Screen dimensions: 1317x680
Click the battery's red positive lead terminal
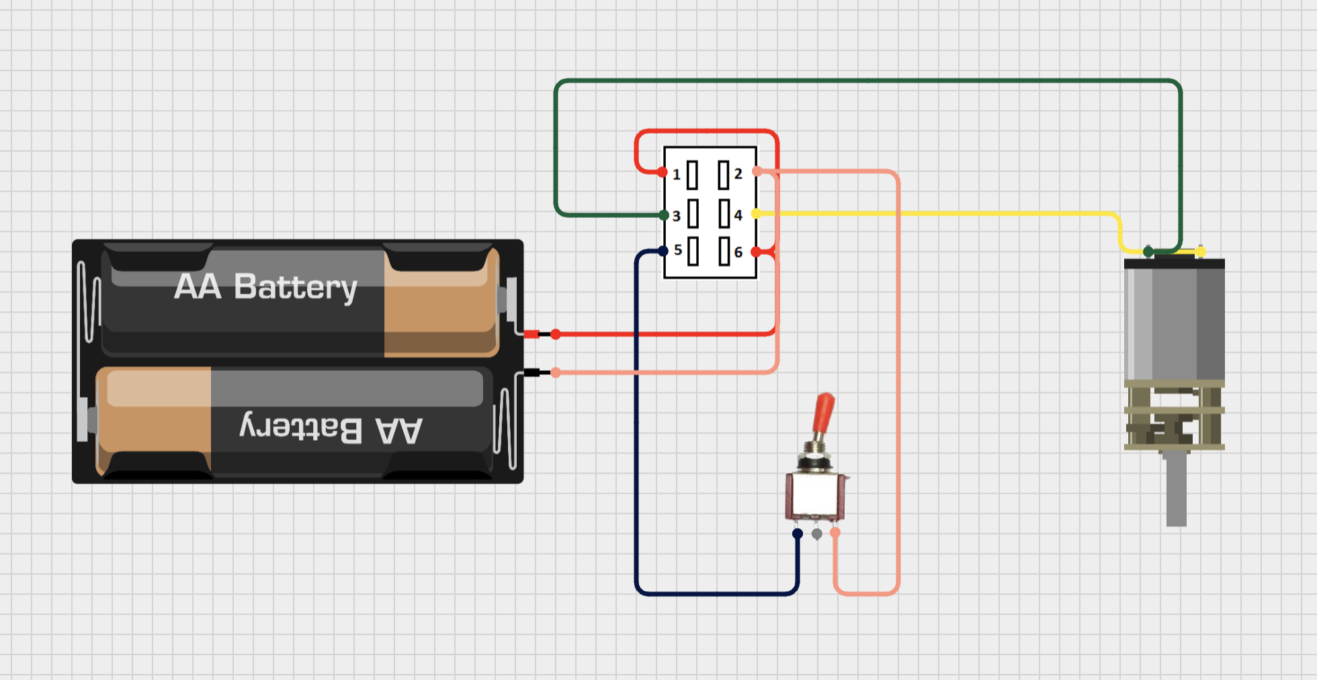pos(556,334)
